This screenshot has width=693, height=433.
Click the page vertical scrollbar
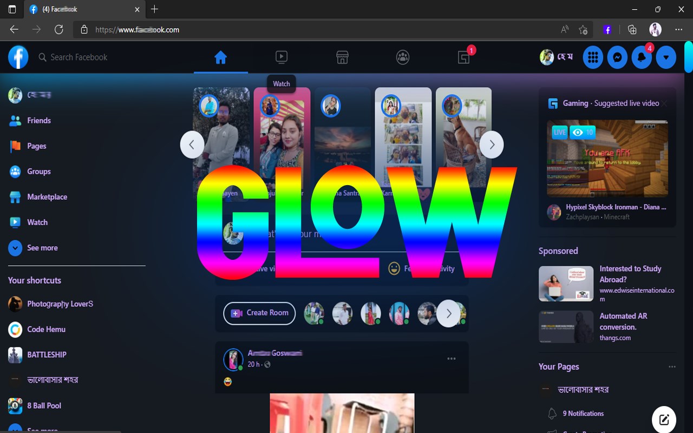689,58
